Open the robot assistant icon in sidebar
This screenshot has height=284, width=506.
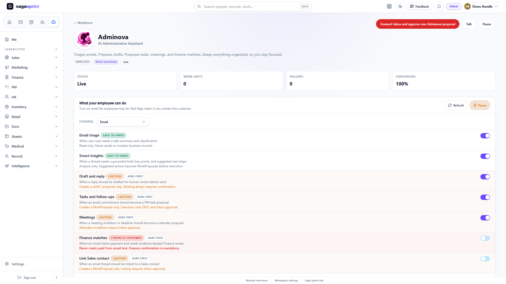pos(42,22)
